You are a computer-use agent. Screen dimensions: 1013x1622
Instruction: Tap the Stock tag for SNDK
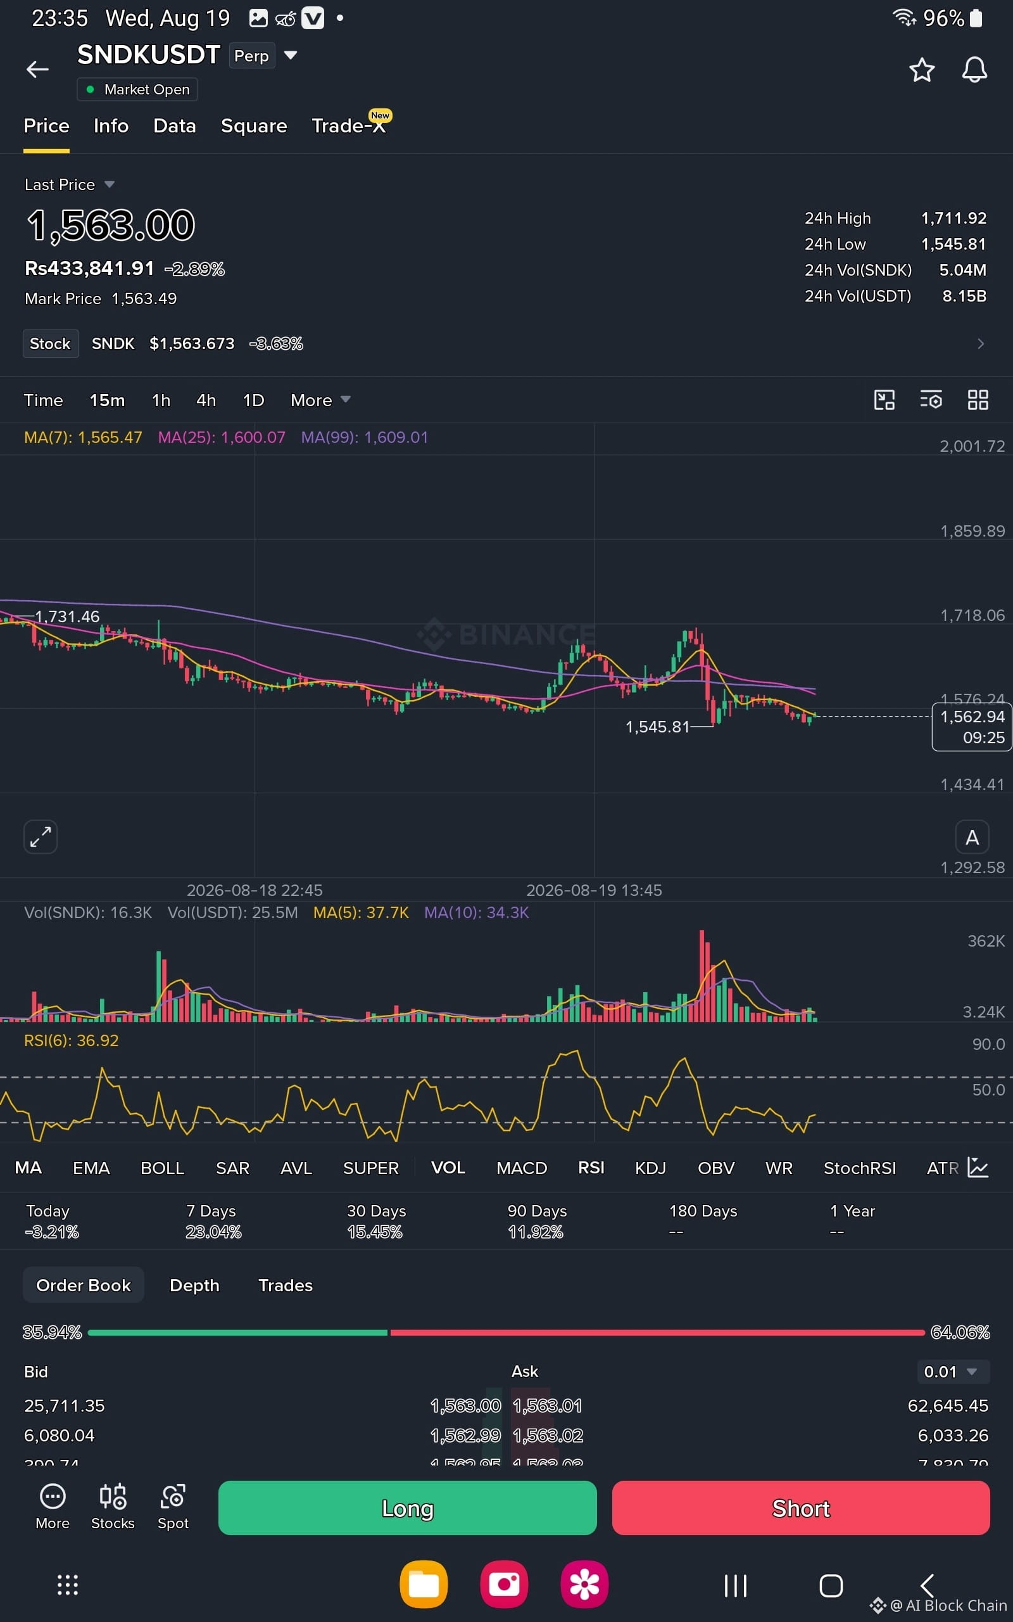point(50,344)
